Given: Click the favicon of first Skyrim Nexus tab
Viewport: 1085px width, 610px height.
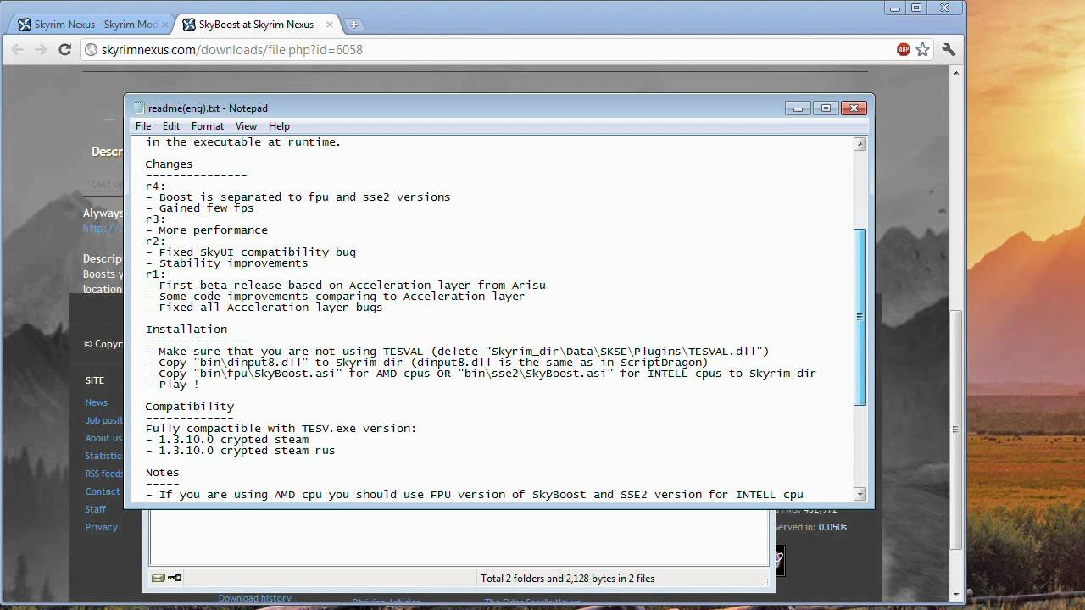Looking at the screenshot, I should 25,25.
